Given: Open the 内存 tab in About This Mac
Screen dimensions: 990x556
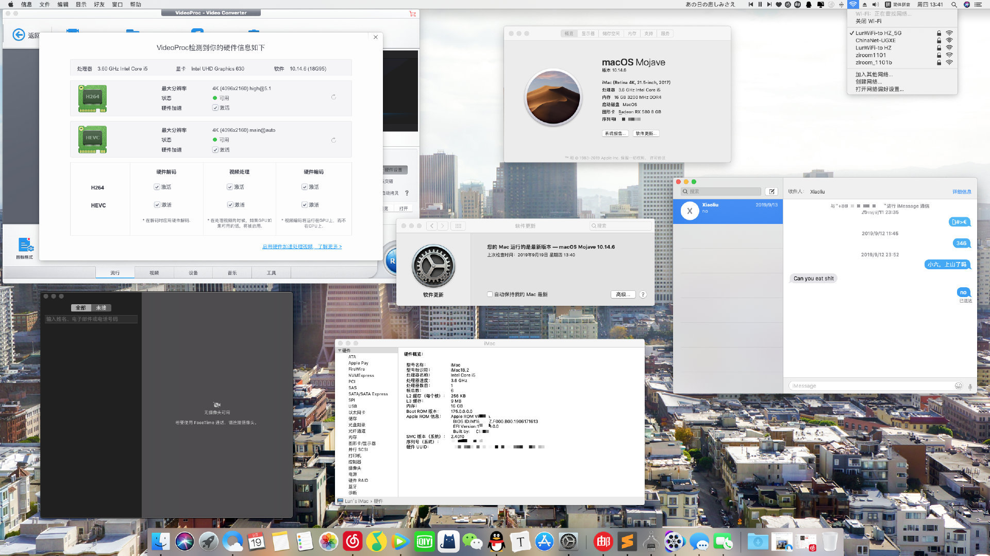Looking at the screenshot, I should (x=632, y=33).
